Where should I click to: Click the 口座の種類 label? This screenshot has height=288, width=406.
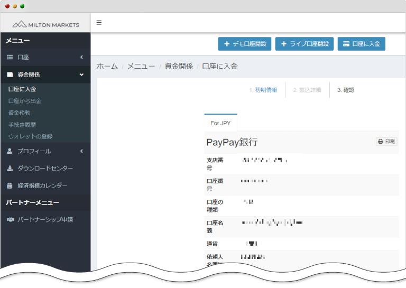[215, 206]
